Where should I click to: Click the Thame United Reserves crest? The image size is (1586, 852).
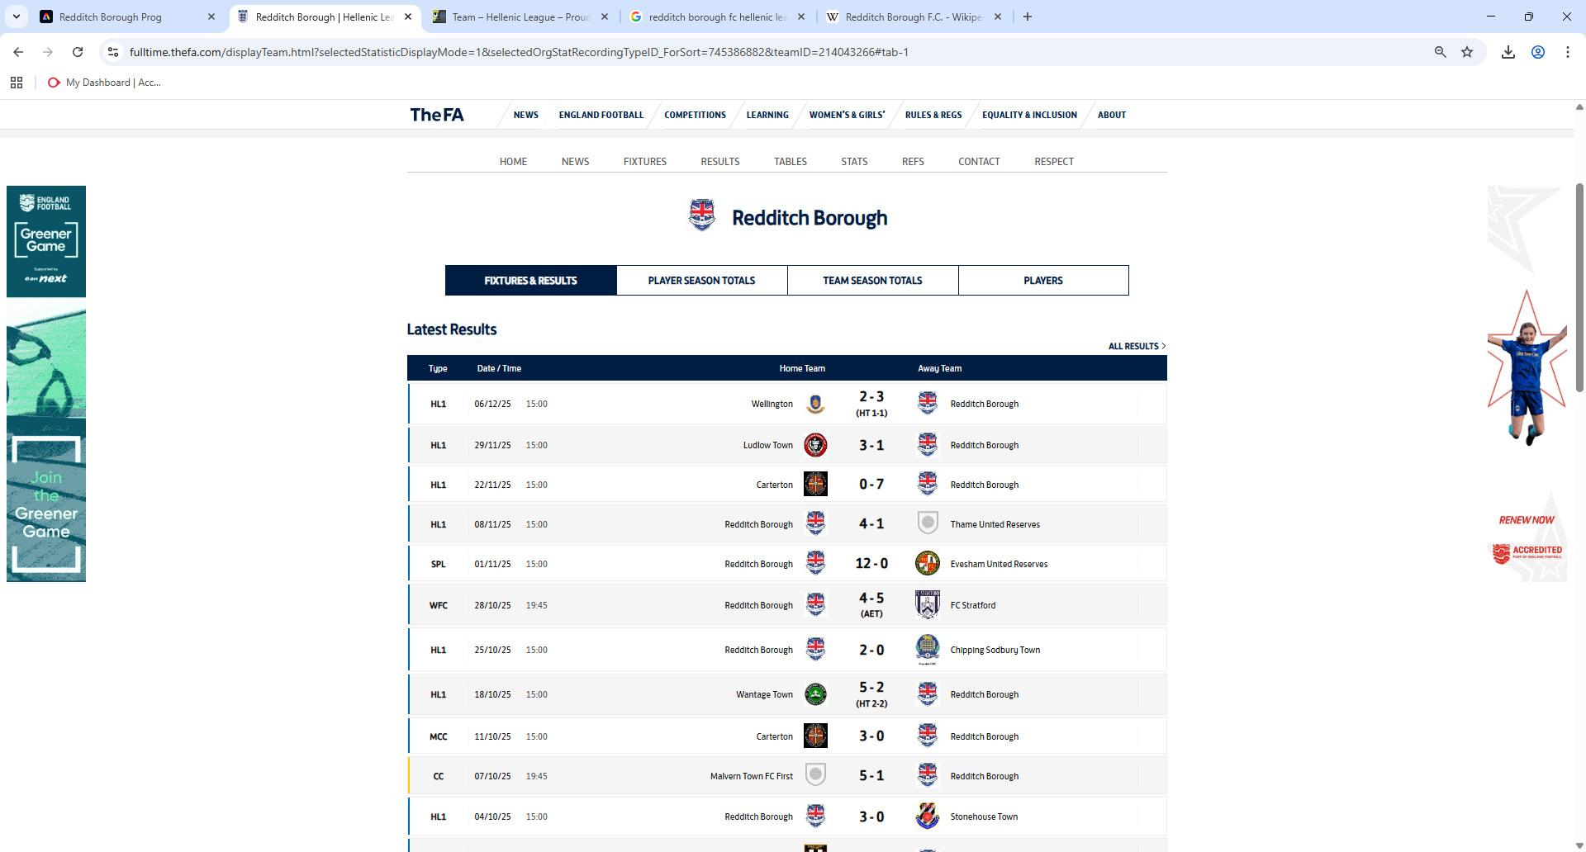click(x=928, y=523)
